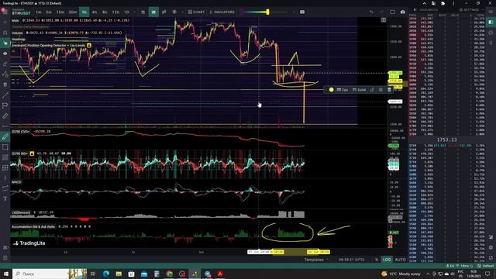Select the 15m timeframe

(60, 12)
